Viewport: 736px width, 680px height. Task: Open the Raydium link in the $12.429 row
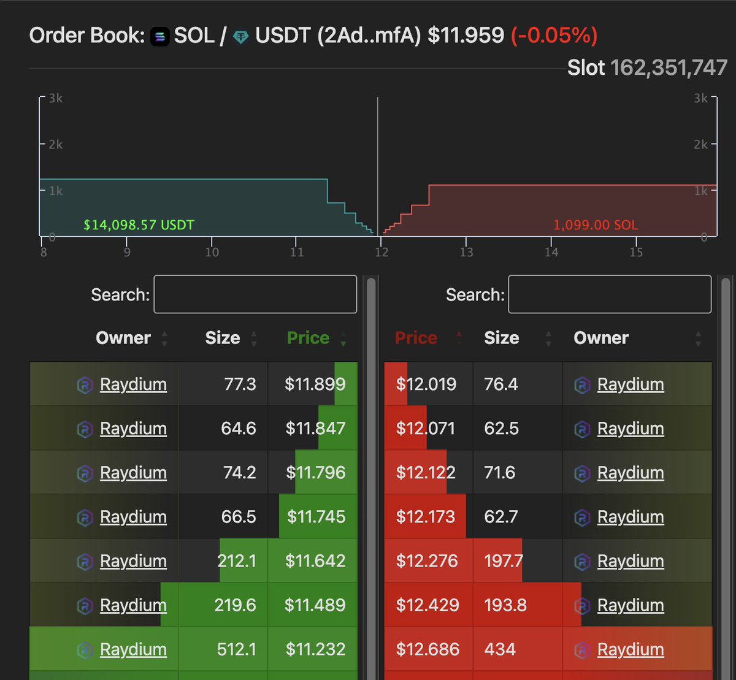coord(631,605)
